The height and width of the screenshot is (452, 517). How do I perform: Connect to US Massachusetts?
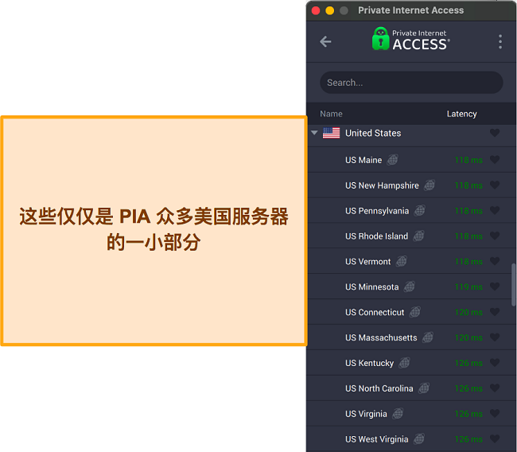411,338
